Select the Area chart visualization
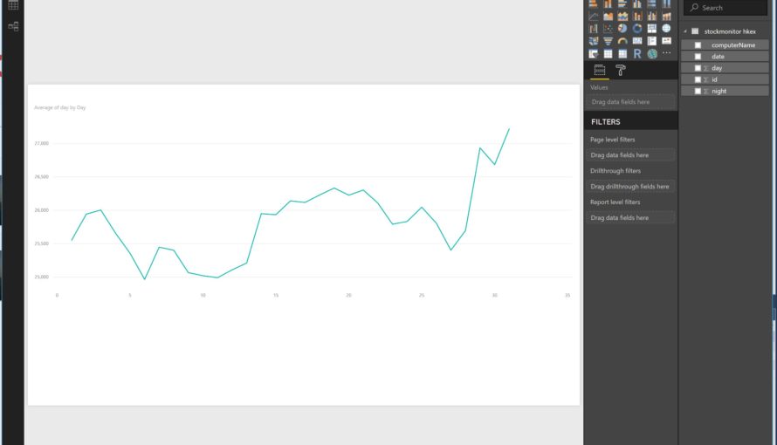Viewport: 777px width, 445px height. point(608,17)
